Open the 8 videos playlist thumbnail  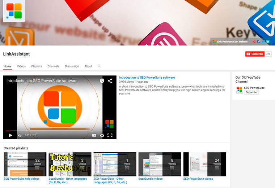(160, 164)
